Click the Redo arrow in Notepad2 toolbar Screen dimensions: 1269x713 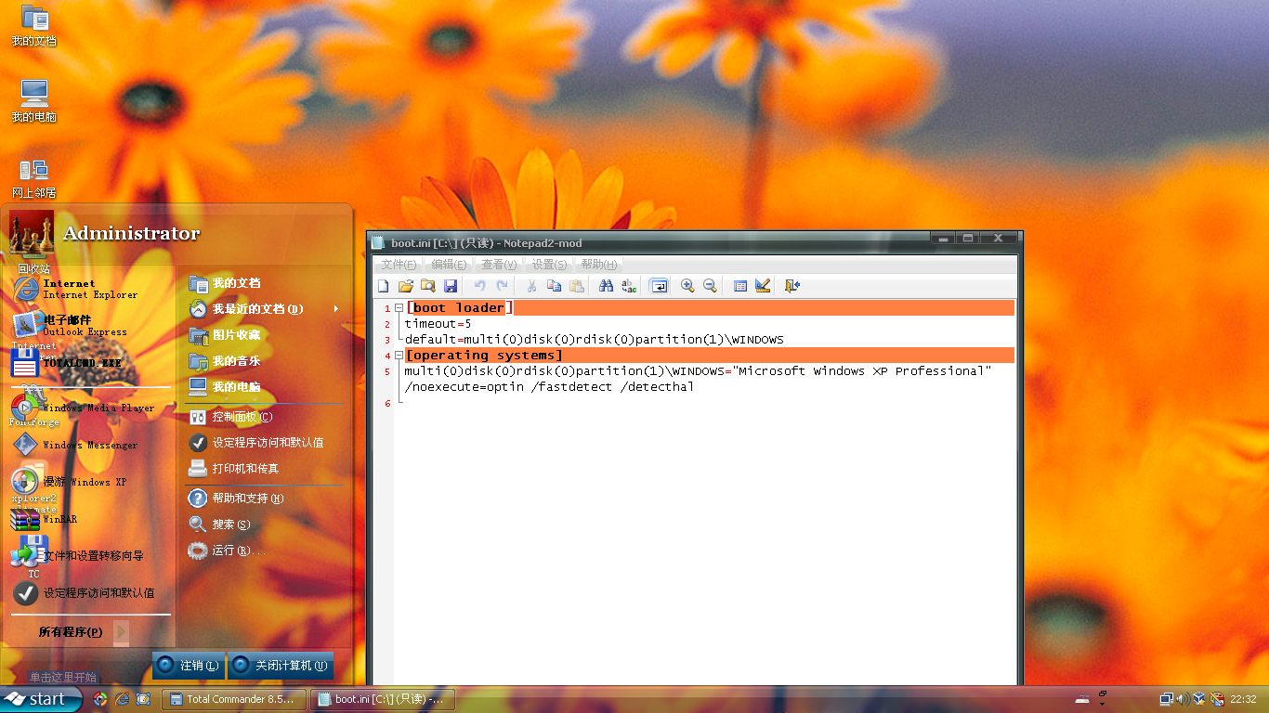point(502,286)
